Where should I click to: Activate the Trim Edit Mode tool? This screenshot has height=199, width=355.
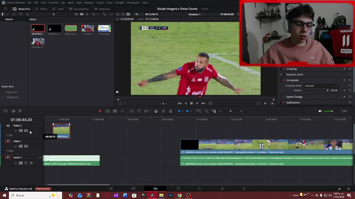click(x=108, y=111)
